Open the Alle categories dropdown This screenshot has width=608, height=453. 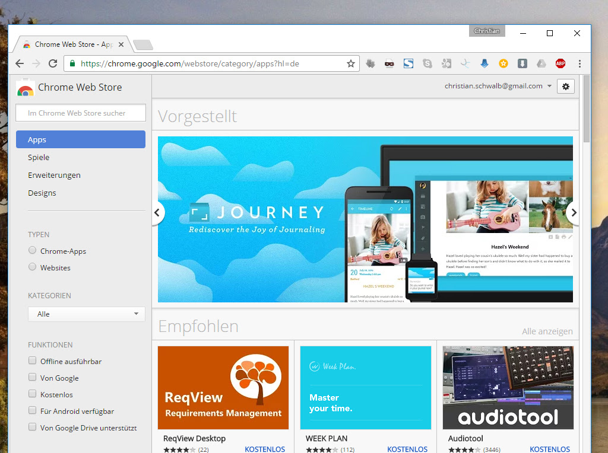(x=87, y=314)
